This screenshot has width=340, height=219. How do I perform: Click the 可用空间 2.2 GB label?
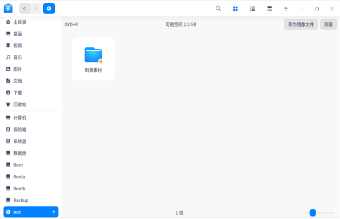pos(181,25)
